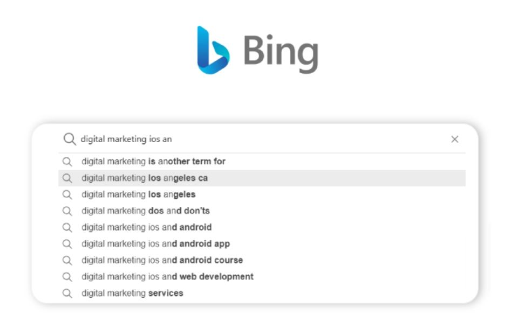Click magnifier icon beside 'digital marketing services'
This screenshot has height=328, width=518.
pyautogui.click(x=67, y=293)
